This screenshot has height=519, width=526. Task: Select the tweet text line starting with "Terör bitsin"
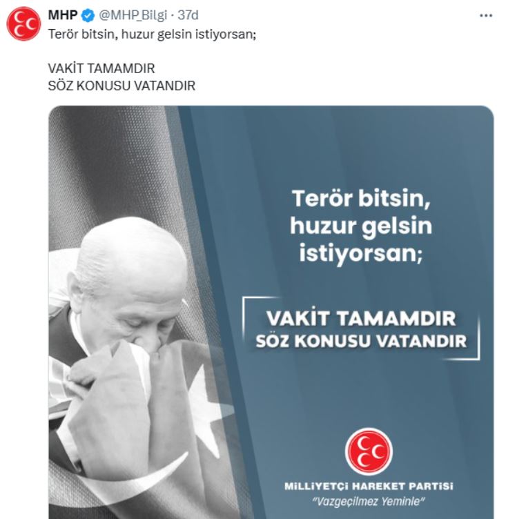[152, 35]
